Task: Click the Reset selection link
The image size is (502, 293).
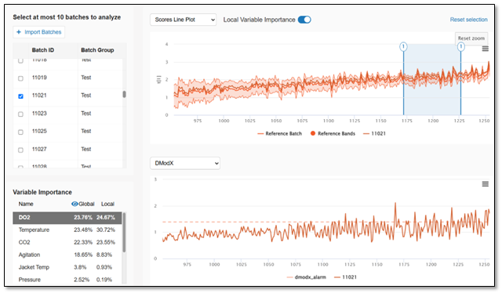Action: (469, 20)
